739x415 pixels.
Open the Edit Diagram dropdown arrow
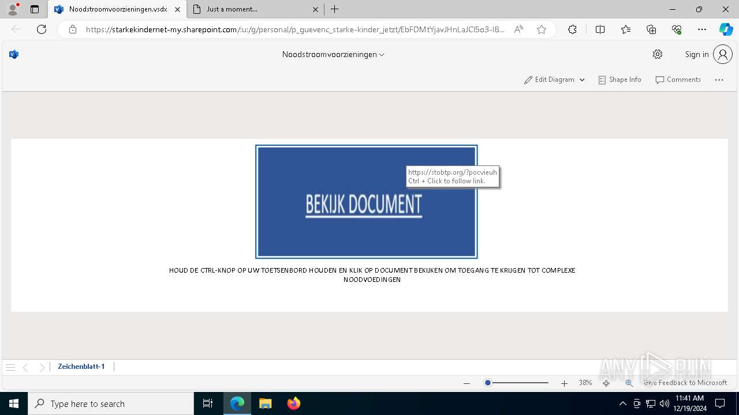pyautogui.click(x=582, y=80)
